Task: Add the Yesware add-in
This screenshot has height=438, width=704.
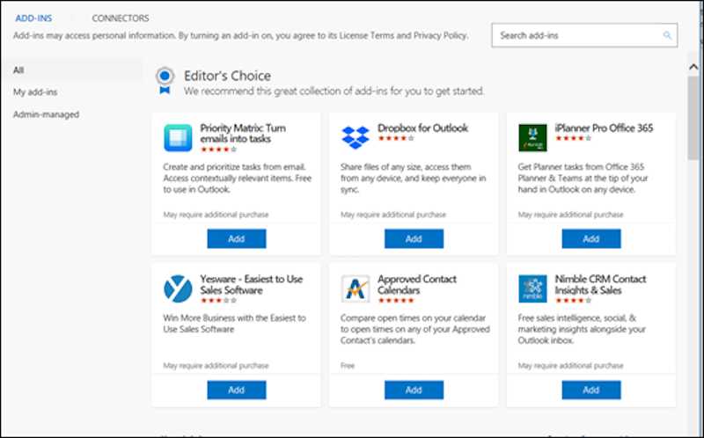Action: click(x=236, y=390)
